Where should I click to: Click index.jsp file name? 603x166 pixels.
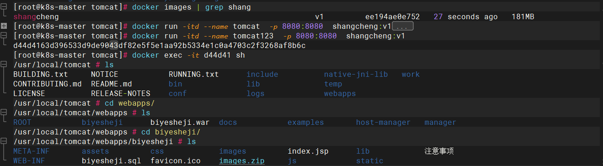pos(308,151)
